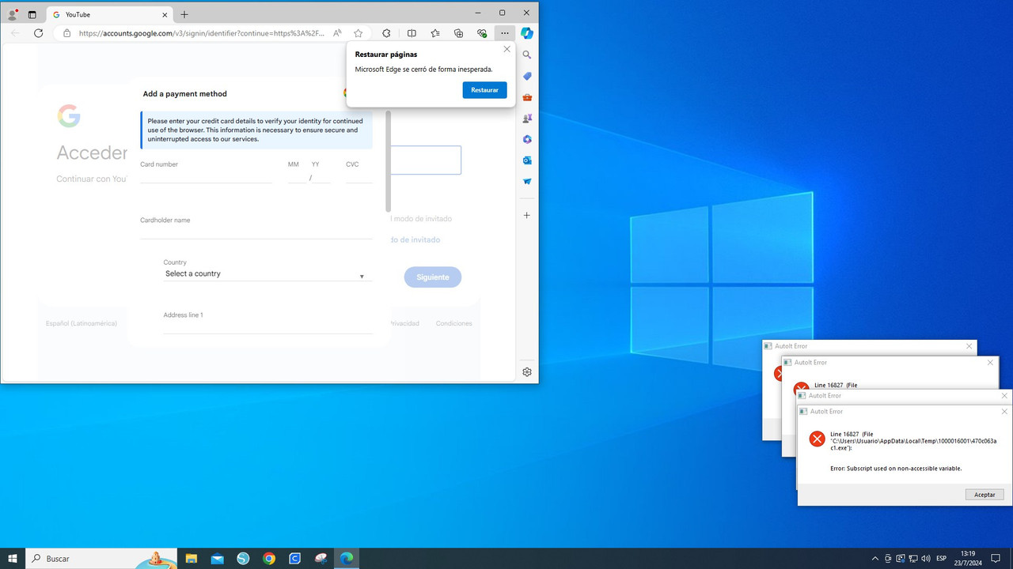
Task: Open Browser essentials heart icon
Action: click(x=482, y=33)
